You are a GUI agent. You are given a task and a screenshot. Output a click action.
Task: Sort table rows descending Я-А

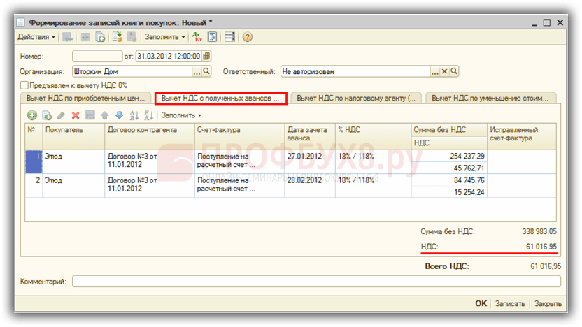[148, 116]
